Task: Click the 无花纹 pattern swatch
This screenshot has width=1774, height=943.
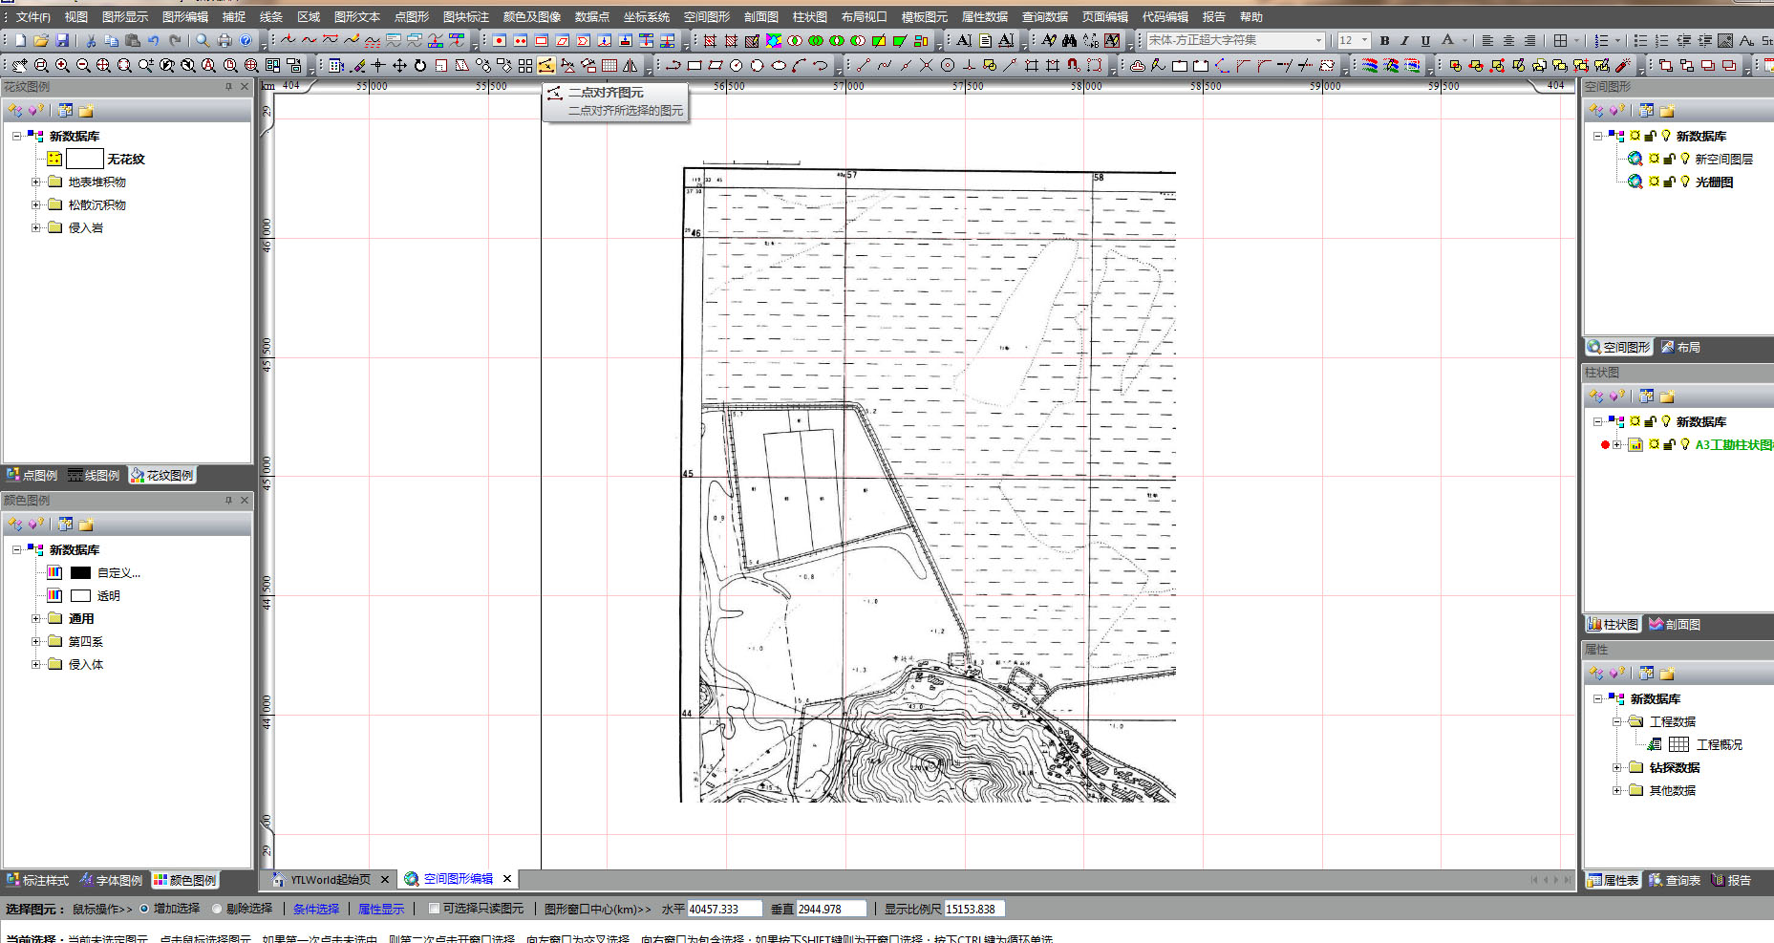Action: (x=84, y=159)
